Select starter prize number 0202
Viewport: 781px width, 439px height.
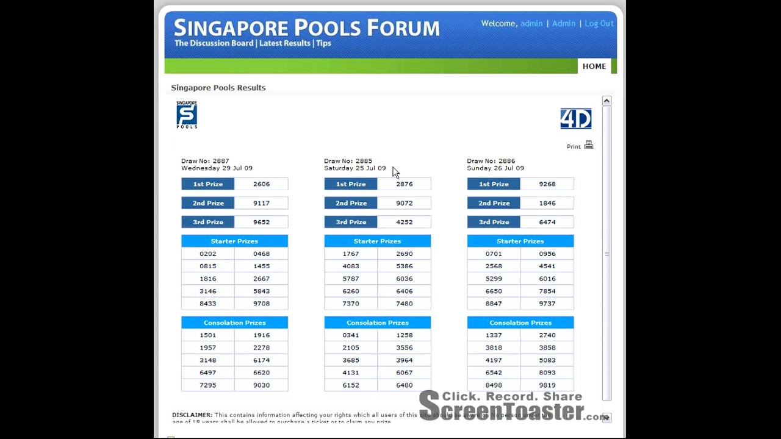coord(208,254)
